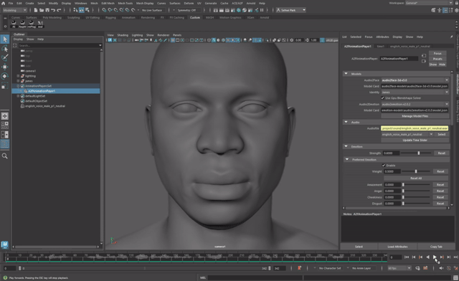Click the Reset All button
The width and height of the screenshot is (459, 281).
416,178
